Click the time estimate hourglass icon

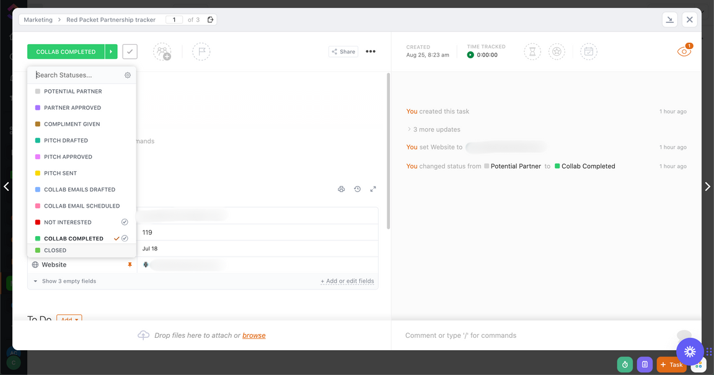pyautogui.click(x=532, y=52)
